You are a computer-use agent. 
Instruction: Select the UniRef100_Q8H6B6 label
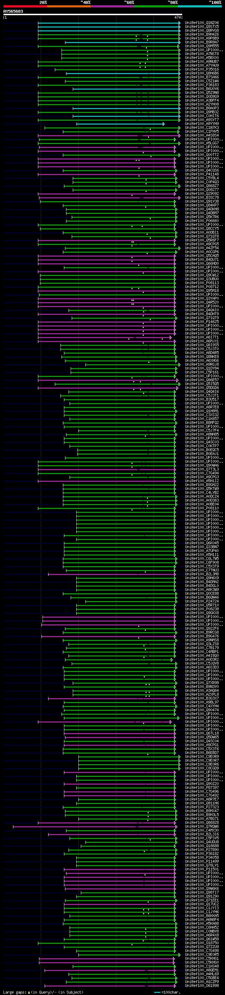pos(201,73)
